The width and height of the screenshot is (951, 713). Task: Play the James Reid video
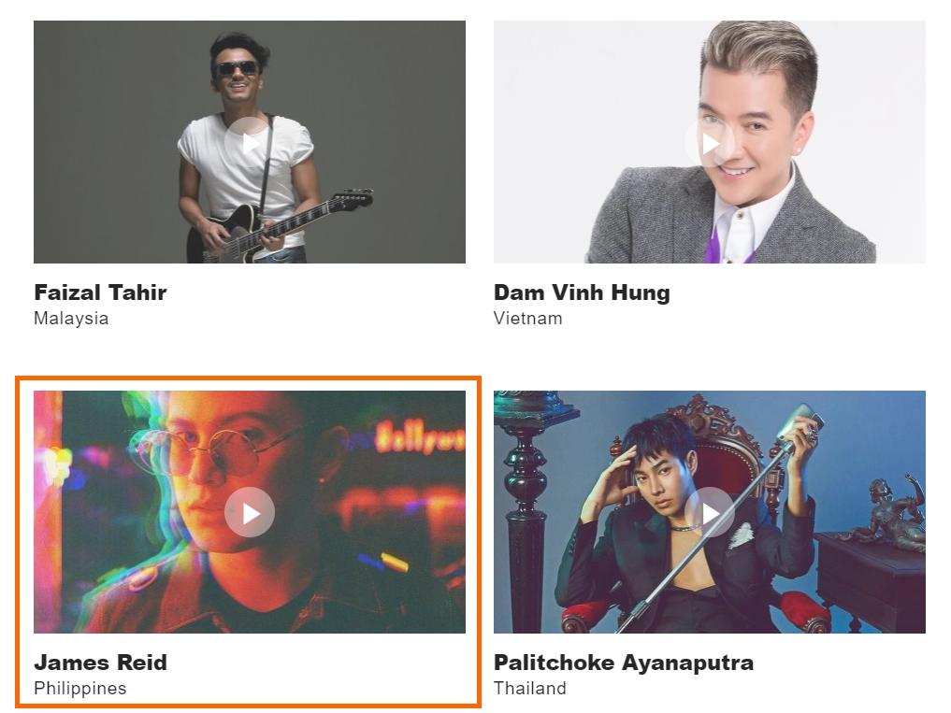pyautogui.click(x=250, y=512)
